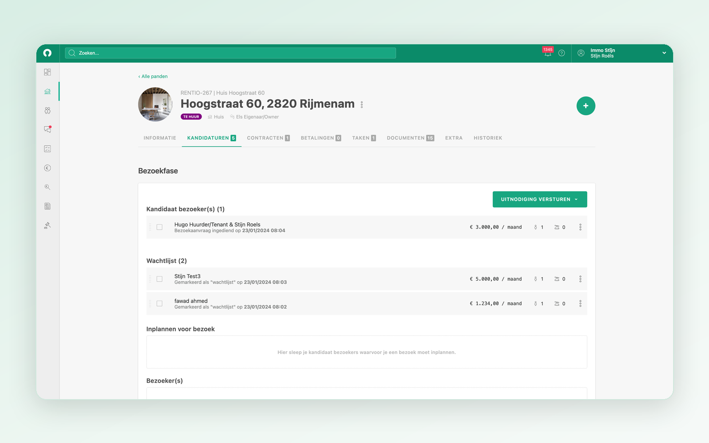Switch to the Historiek tab
709x443 pixels.
coord(488,138)
